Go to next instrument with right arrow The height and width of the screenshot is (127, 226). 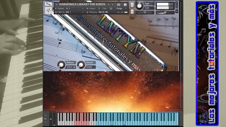click(x=113, y=5)
